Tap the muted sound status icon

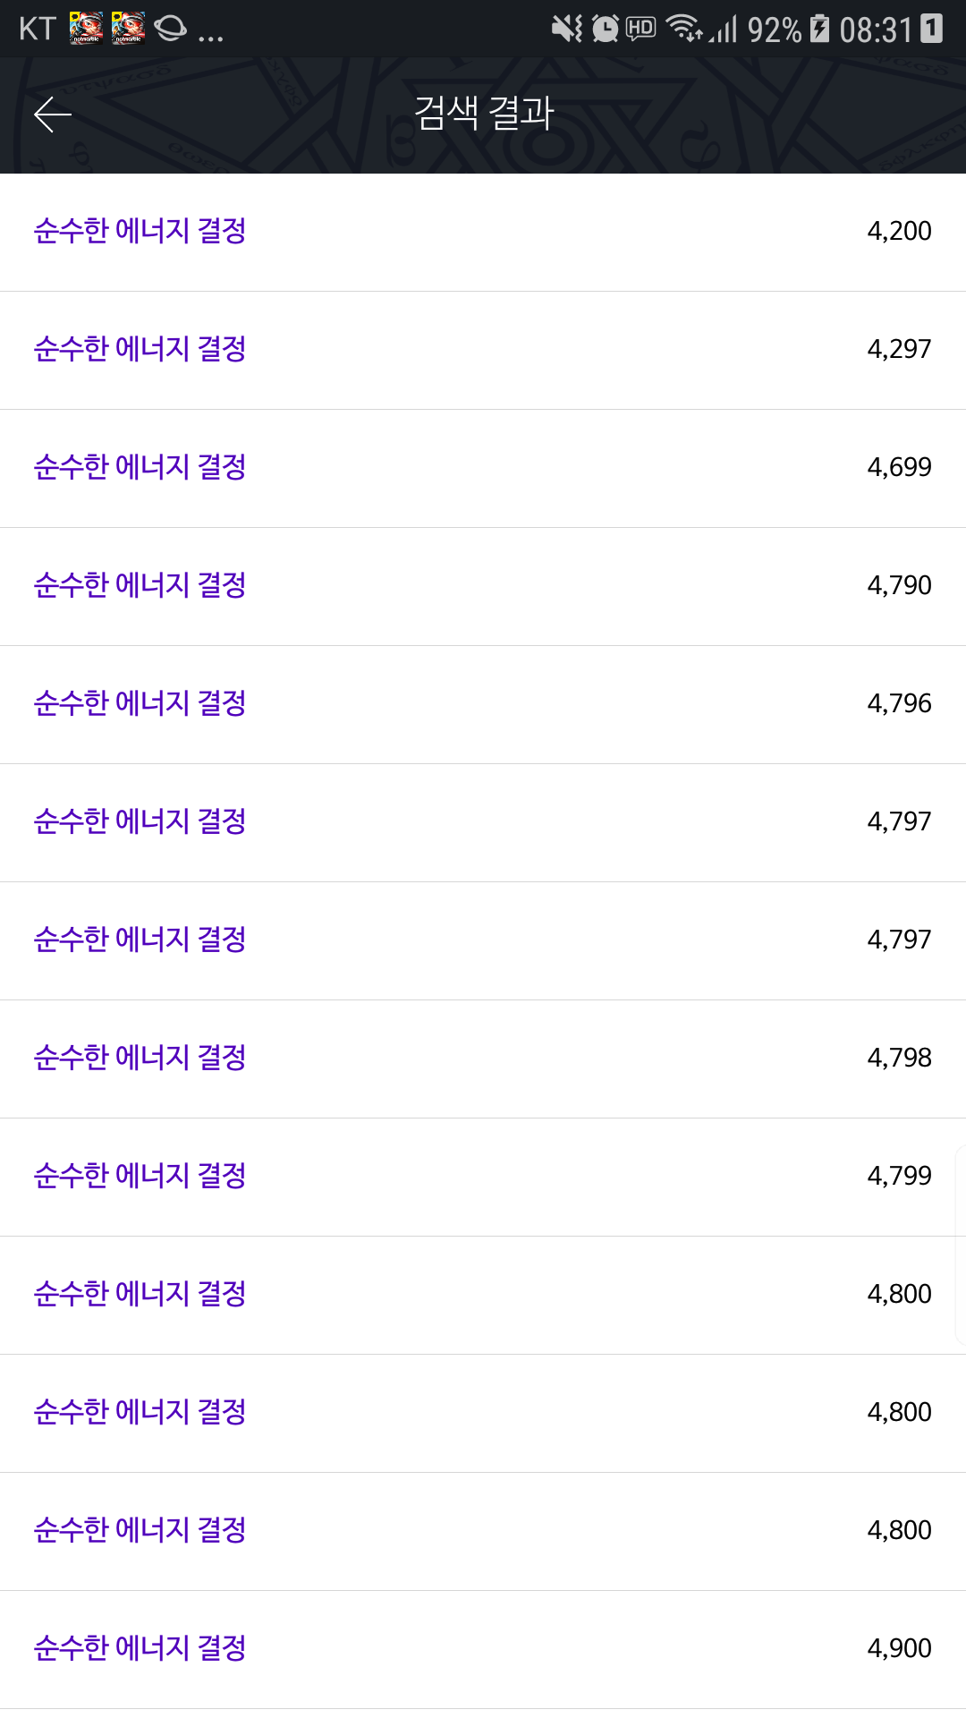(566, 29)
